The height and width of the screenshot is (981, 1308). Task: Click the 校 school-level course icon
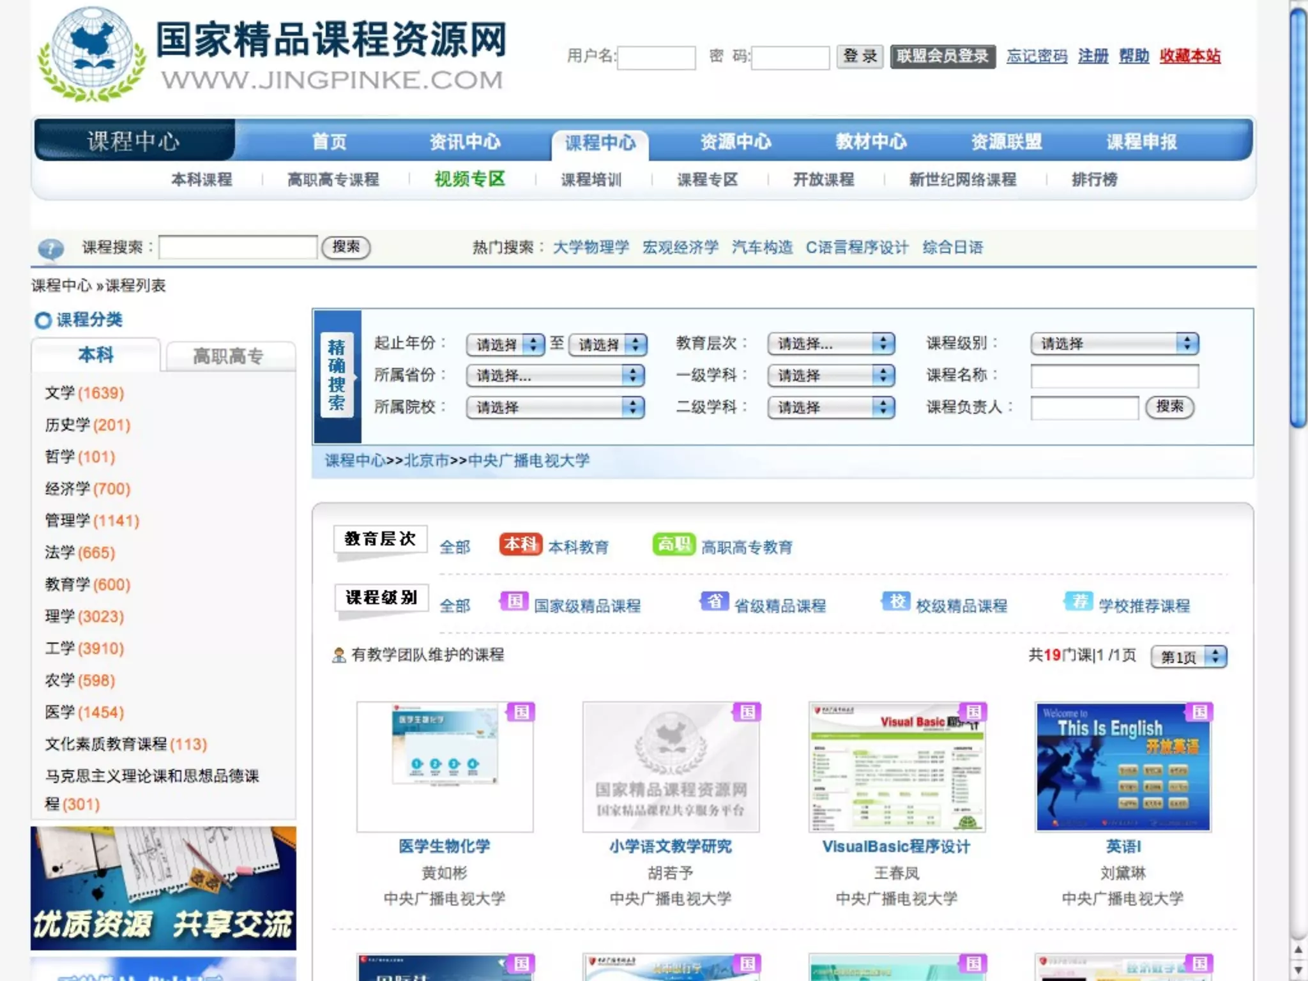click(x=897, y=602)
